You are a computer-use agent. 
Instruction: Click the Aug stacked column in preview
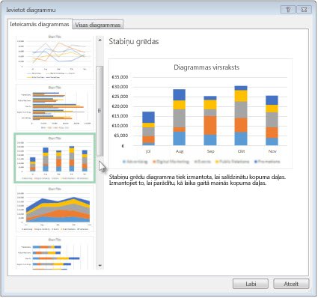pyautogui.click(x=179, y=118)
